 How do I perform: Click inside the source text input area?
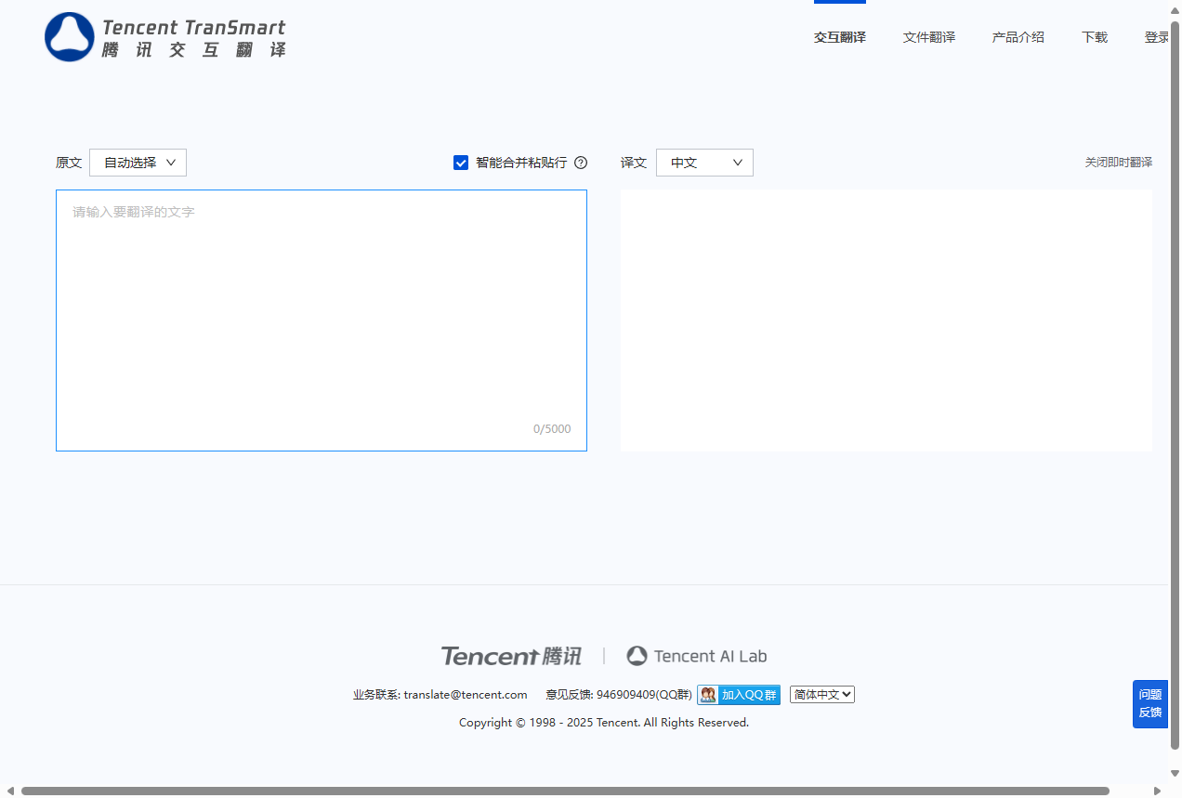pos(321,307)
